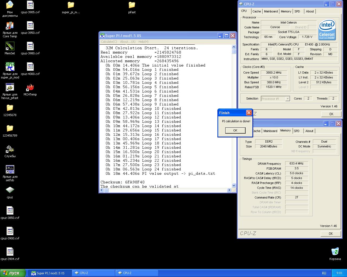Click OK in the Finish dialog

click(235, 130)
